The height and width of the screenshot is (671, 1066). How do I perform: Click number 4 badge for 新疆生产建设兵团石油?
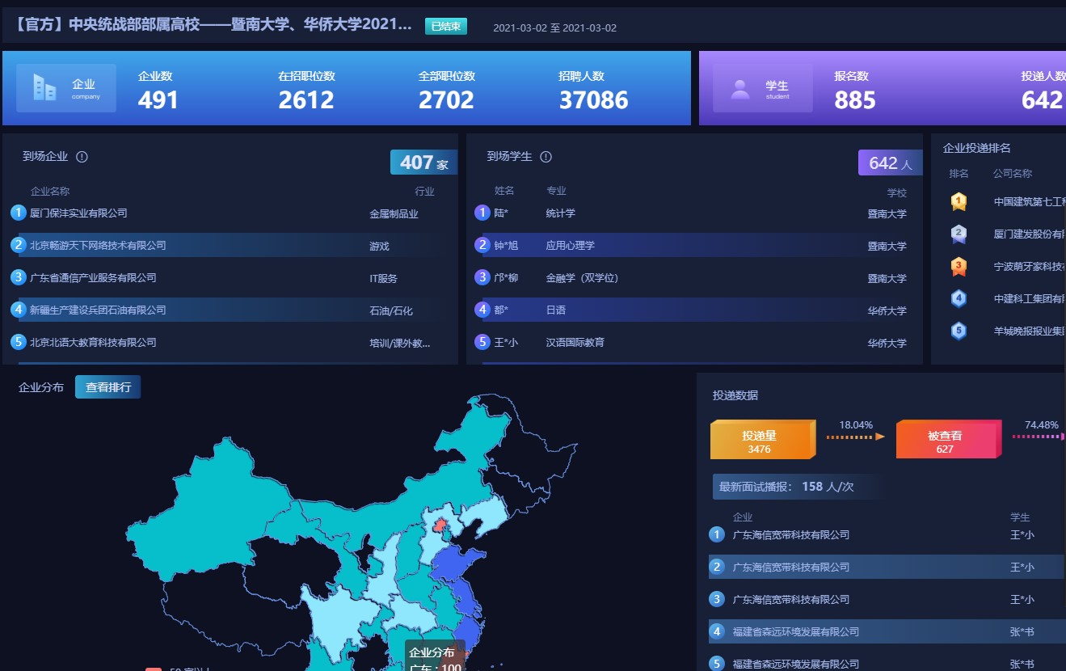[x=19, y=310]
